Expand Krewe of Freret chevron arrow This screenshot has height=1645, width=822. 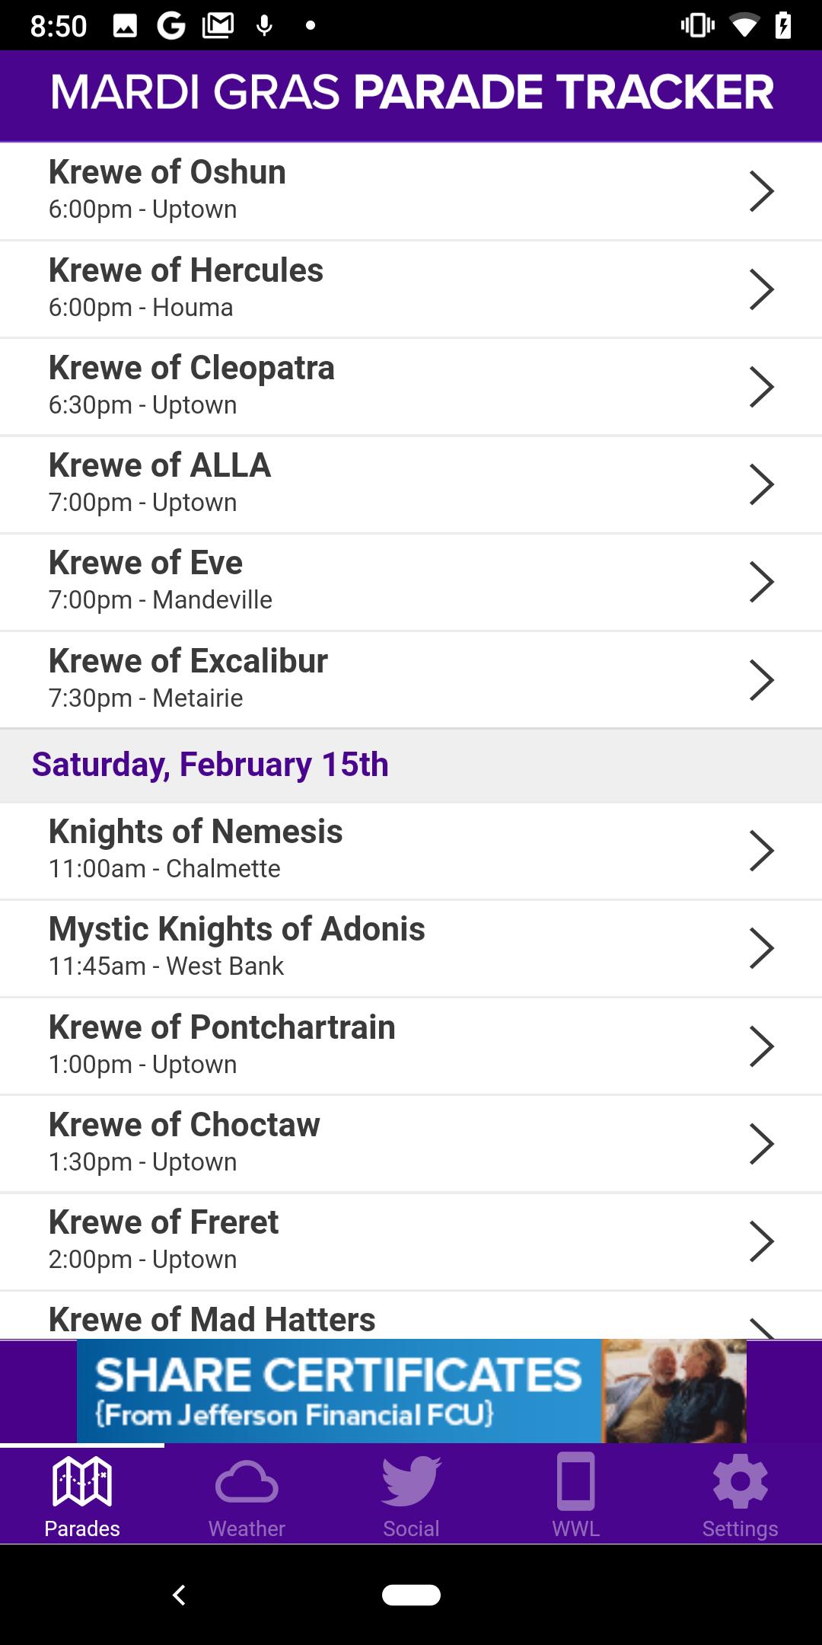(x=761, y=1241)
